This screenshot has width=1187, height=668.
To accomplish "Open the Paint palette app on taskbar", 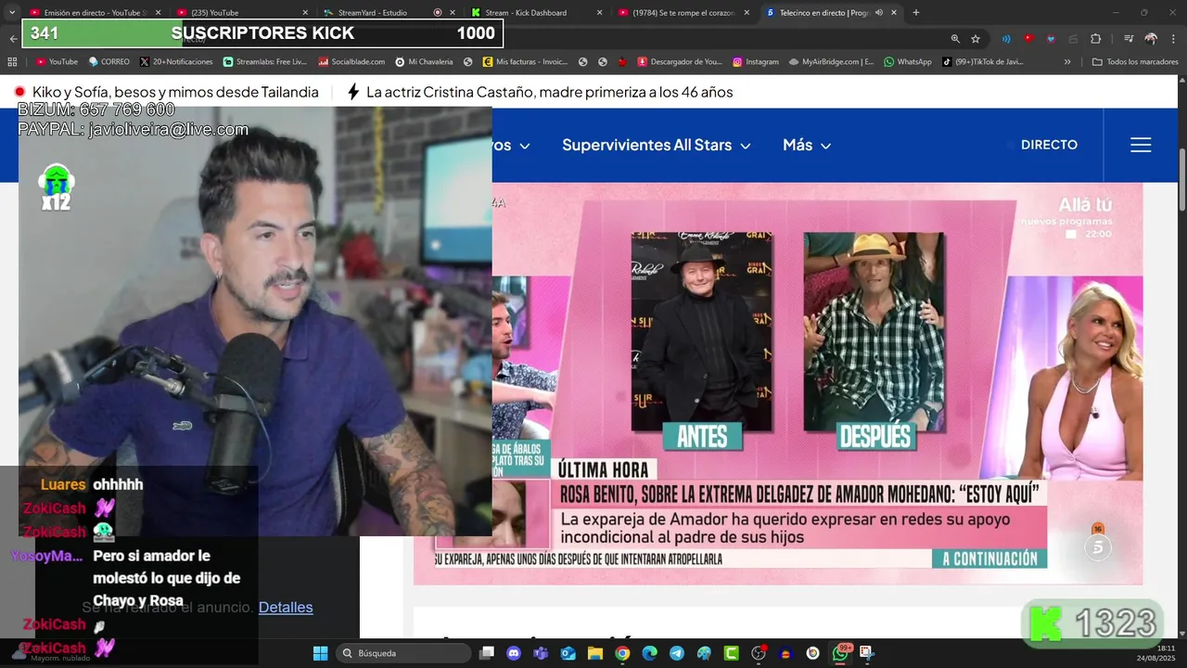I will pyautogui.click(x=704, y=653).
